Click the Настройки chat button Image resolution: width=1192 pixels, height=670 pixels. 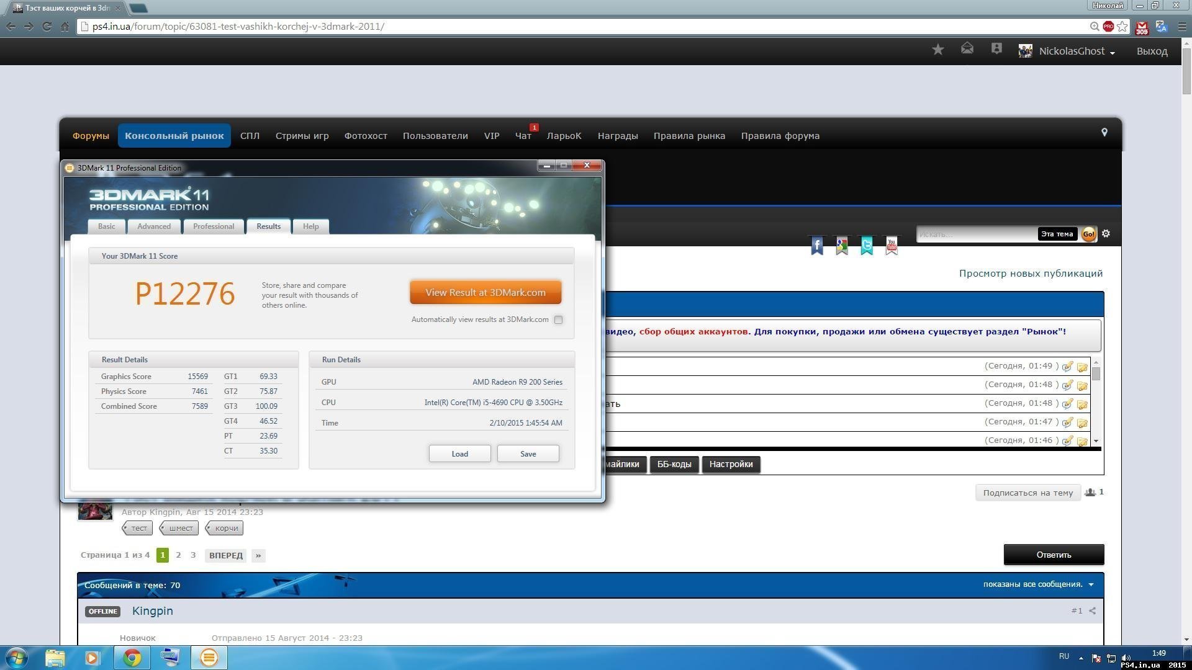tap(731, 465)
